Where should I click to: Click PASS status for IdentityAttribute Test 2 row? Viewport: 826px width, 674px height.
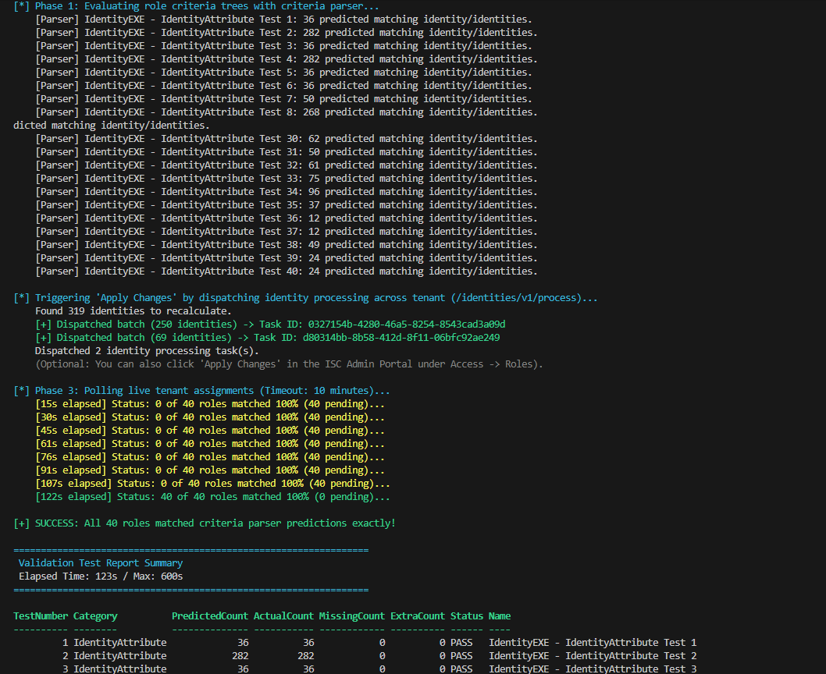point(461,655)
